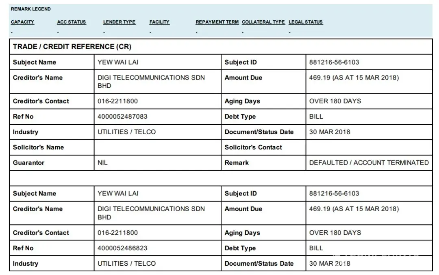Click the Guarantor value NIL
The image size is (439, 275).
pos(103,162)
